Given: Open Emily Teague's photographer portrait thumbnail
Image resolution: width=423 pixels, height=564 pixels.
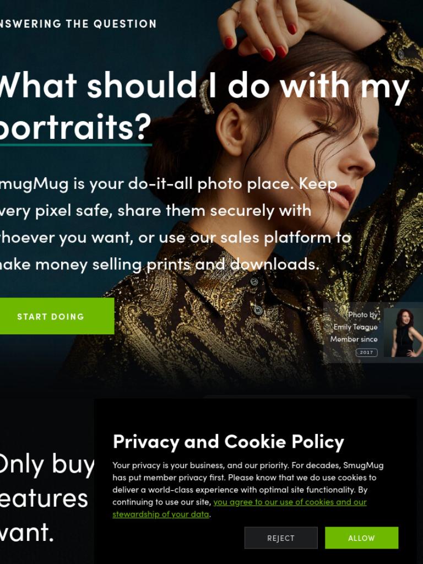Looking at the screenshot, I should [x=403, y=332].
